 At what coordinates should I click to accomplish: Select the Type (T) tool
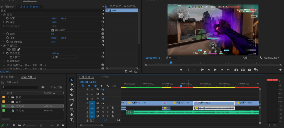tap(72, 120)
